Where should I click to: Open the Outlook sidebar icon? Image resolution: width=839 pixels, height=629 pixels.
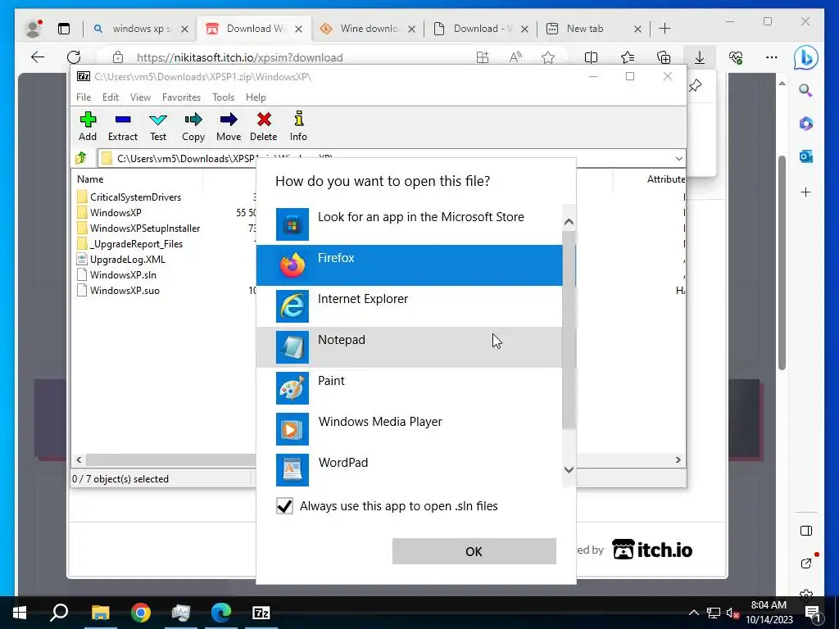(806, 156)
